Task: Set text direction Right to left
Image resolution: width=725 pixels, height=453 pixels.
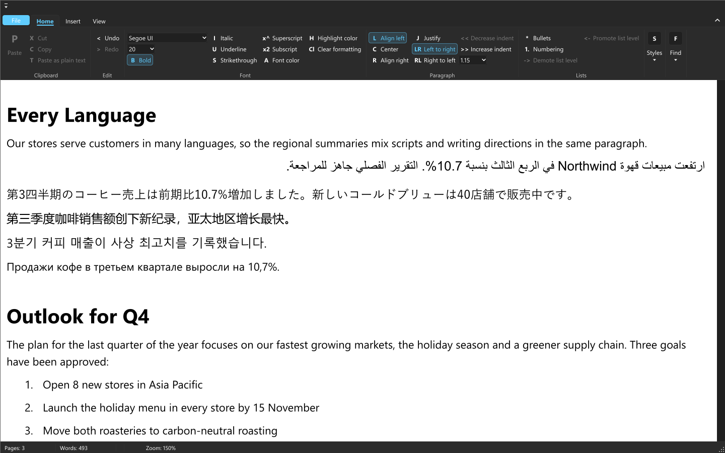Action: (434, 60)
